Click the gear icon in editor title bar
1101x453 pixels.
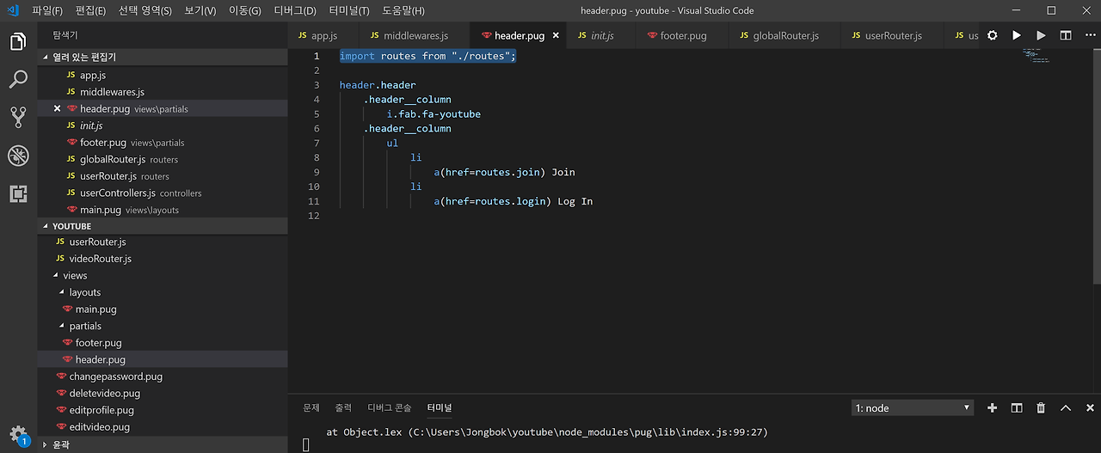coord(993,36)
